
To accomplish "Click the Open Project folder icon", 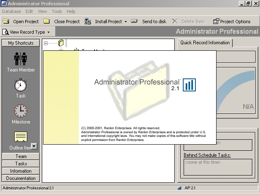I will click(x=6, y=21).
